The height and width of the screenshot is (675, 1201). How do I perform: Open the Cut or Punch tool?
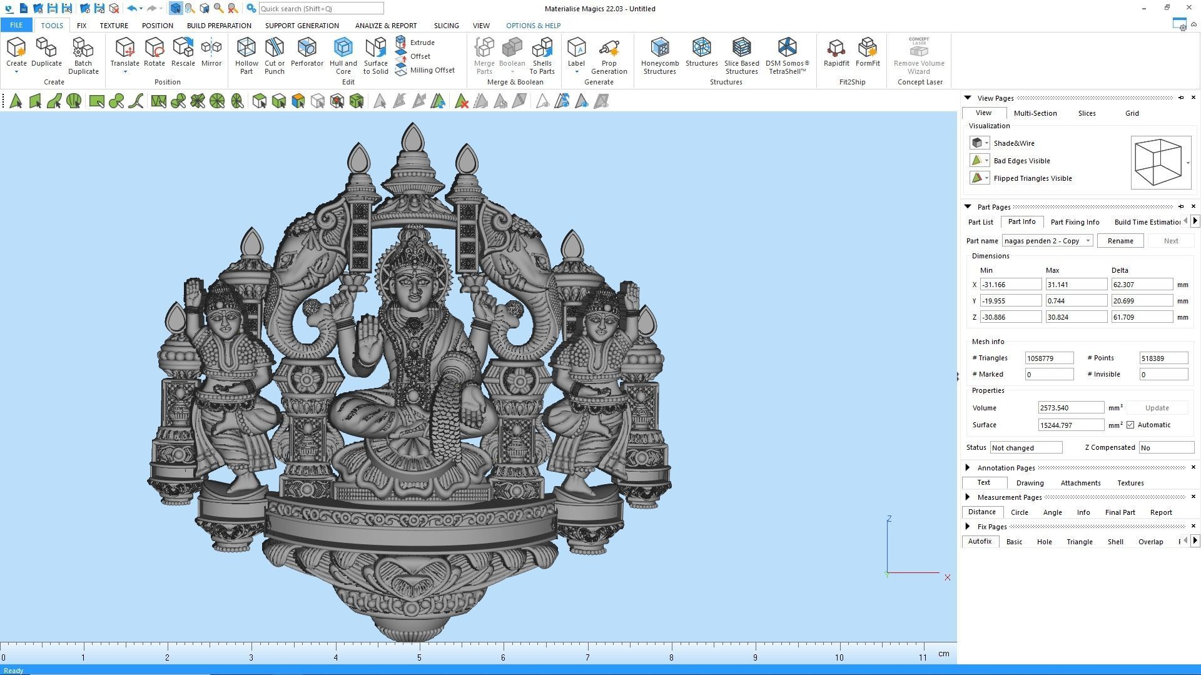275,56
